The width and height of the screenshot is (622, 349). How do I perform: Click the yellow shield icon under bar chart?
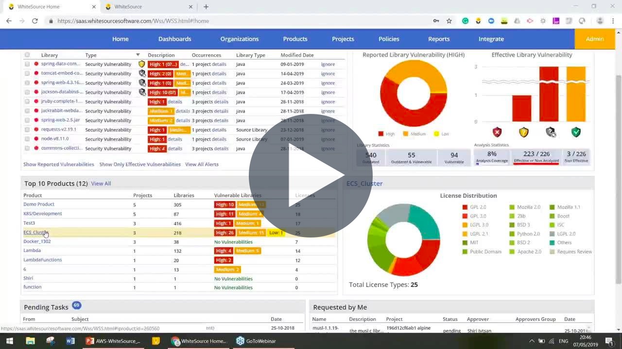523,132
